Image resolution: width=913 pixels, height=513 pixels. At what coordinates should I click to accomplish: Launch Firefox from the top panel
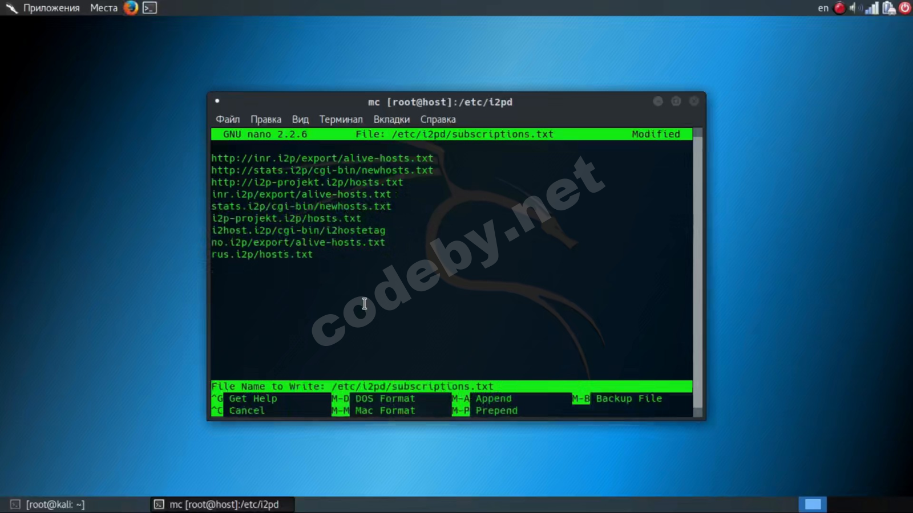[131, 8]
